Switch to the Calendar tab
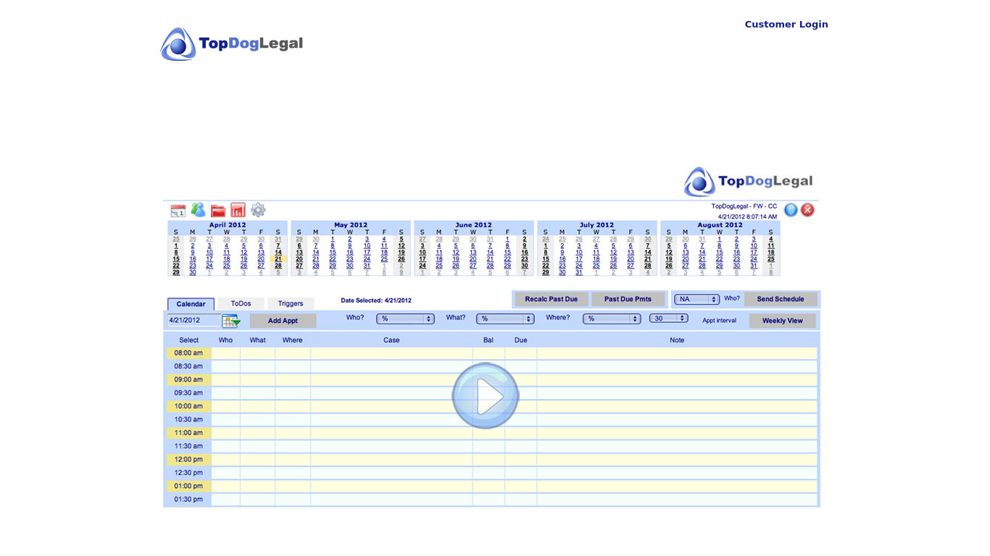 [x=191, y=304]
